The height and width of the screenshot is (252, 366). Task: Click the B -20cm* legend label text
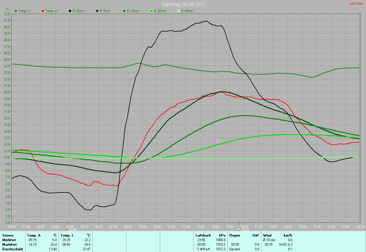[160, 11]
